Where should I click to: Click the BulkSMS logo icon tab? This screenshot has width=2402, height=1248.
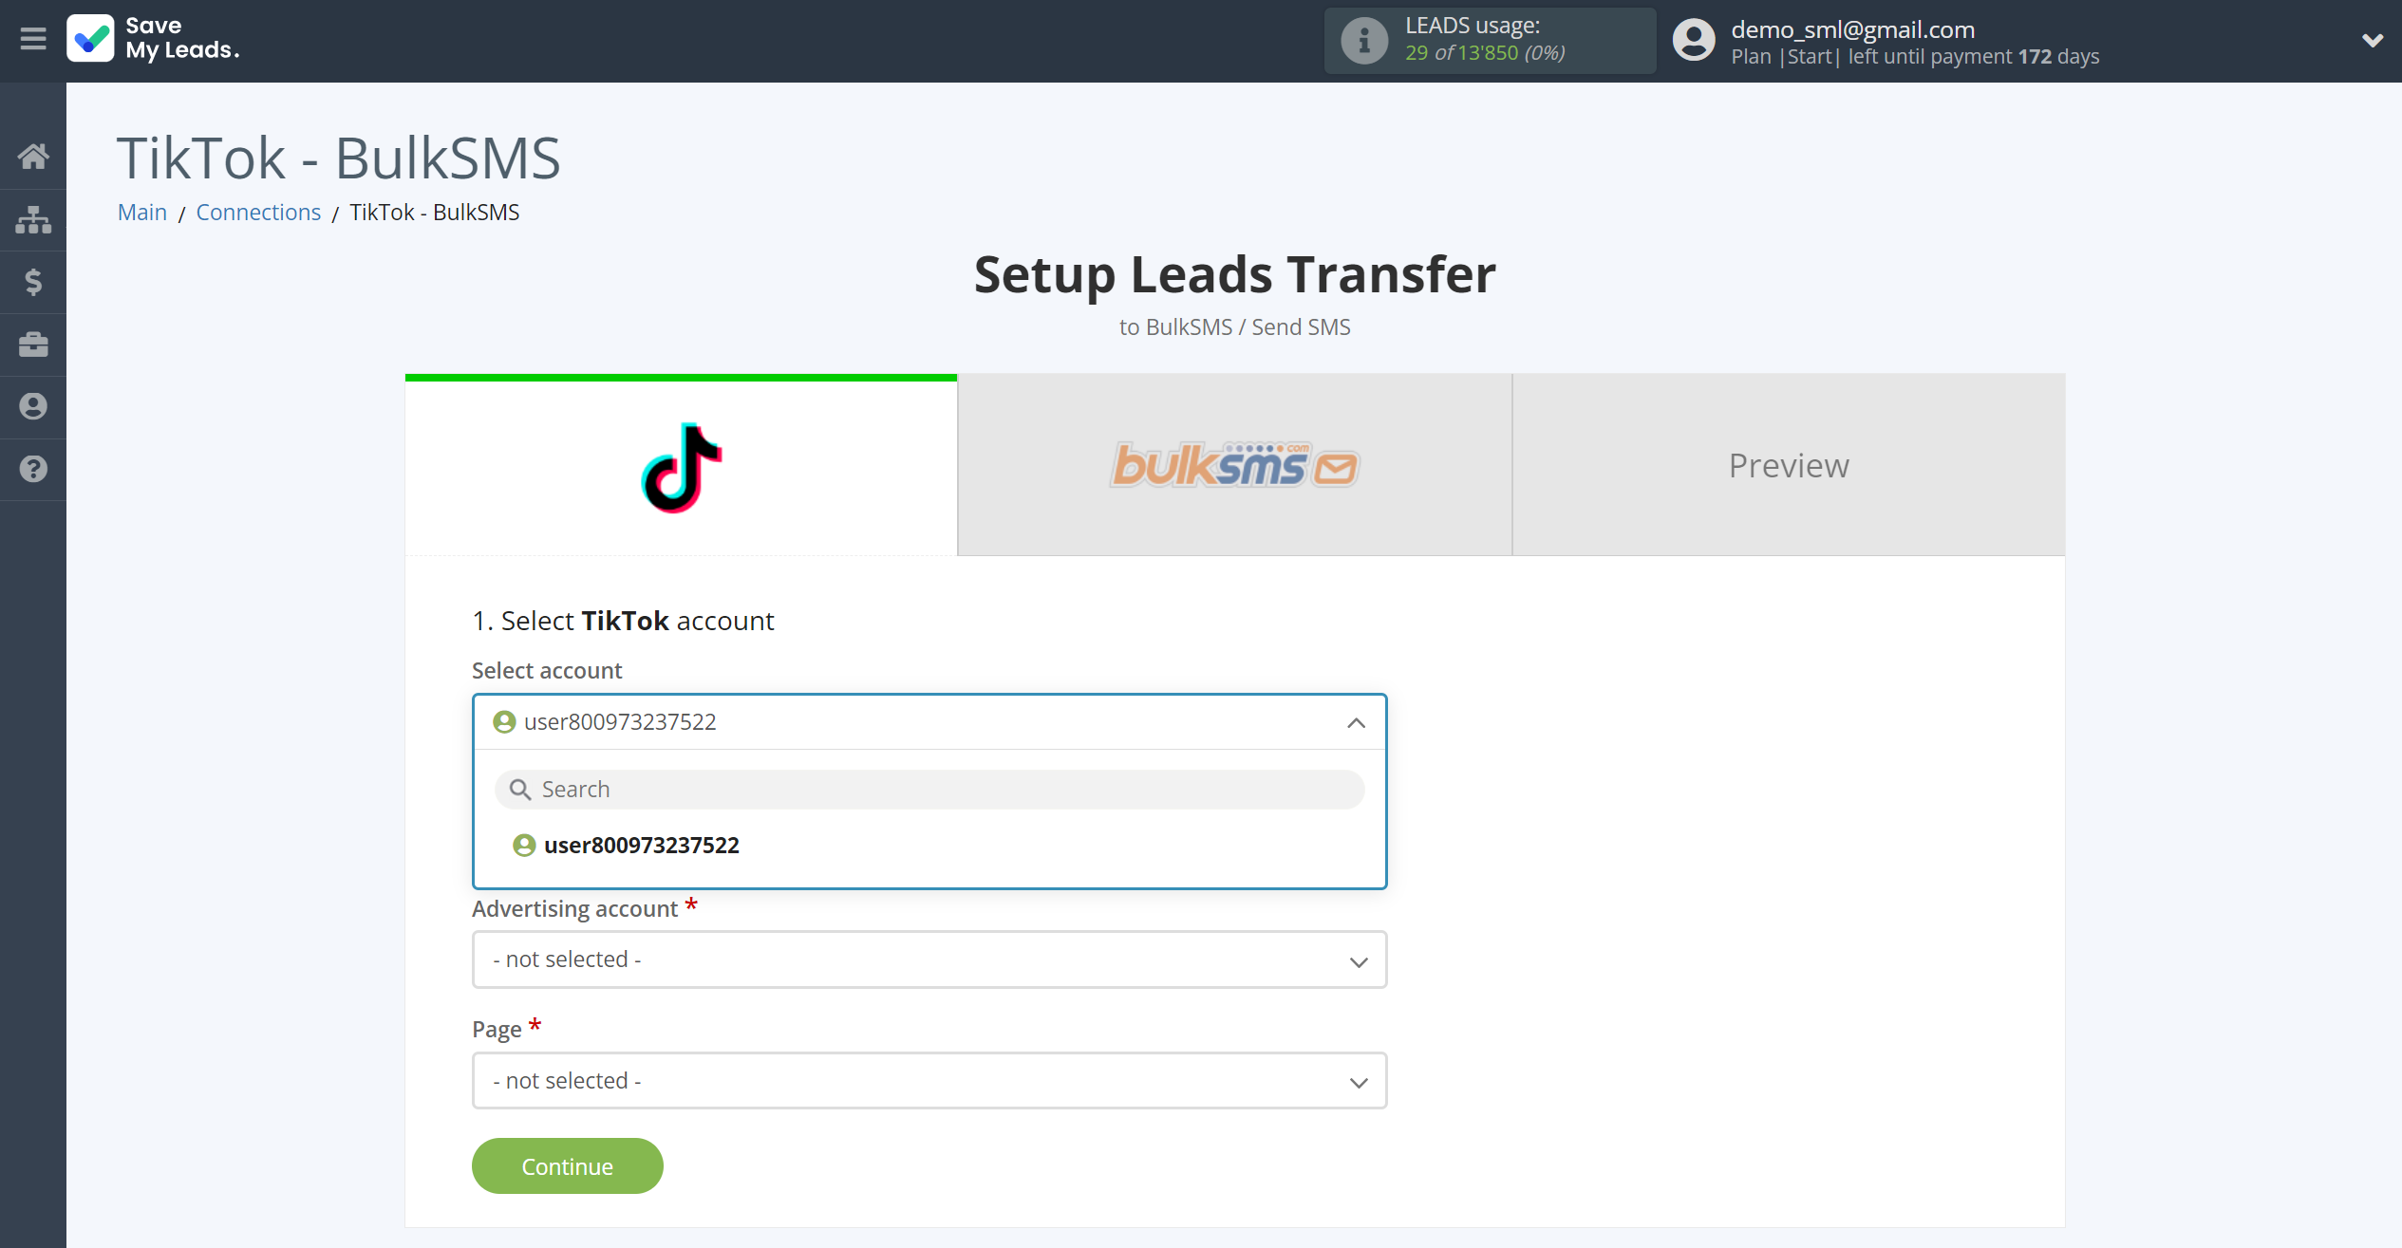coord(1236,465)
